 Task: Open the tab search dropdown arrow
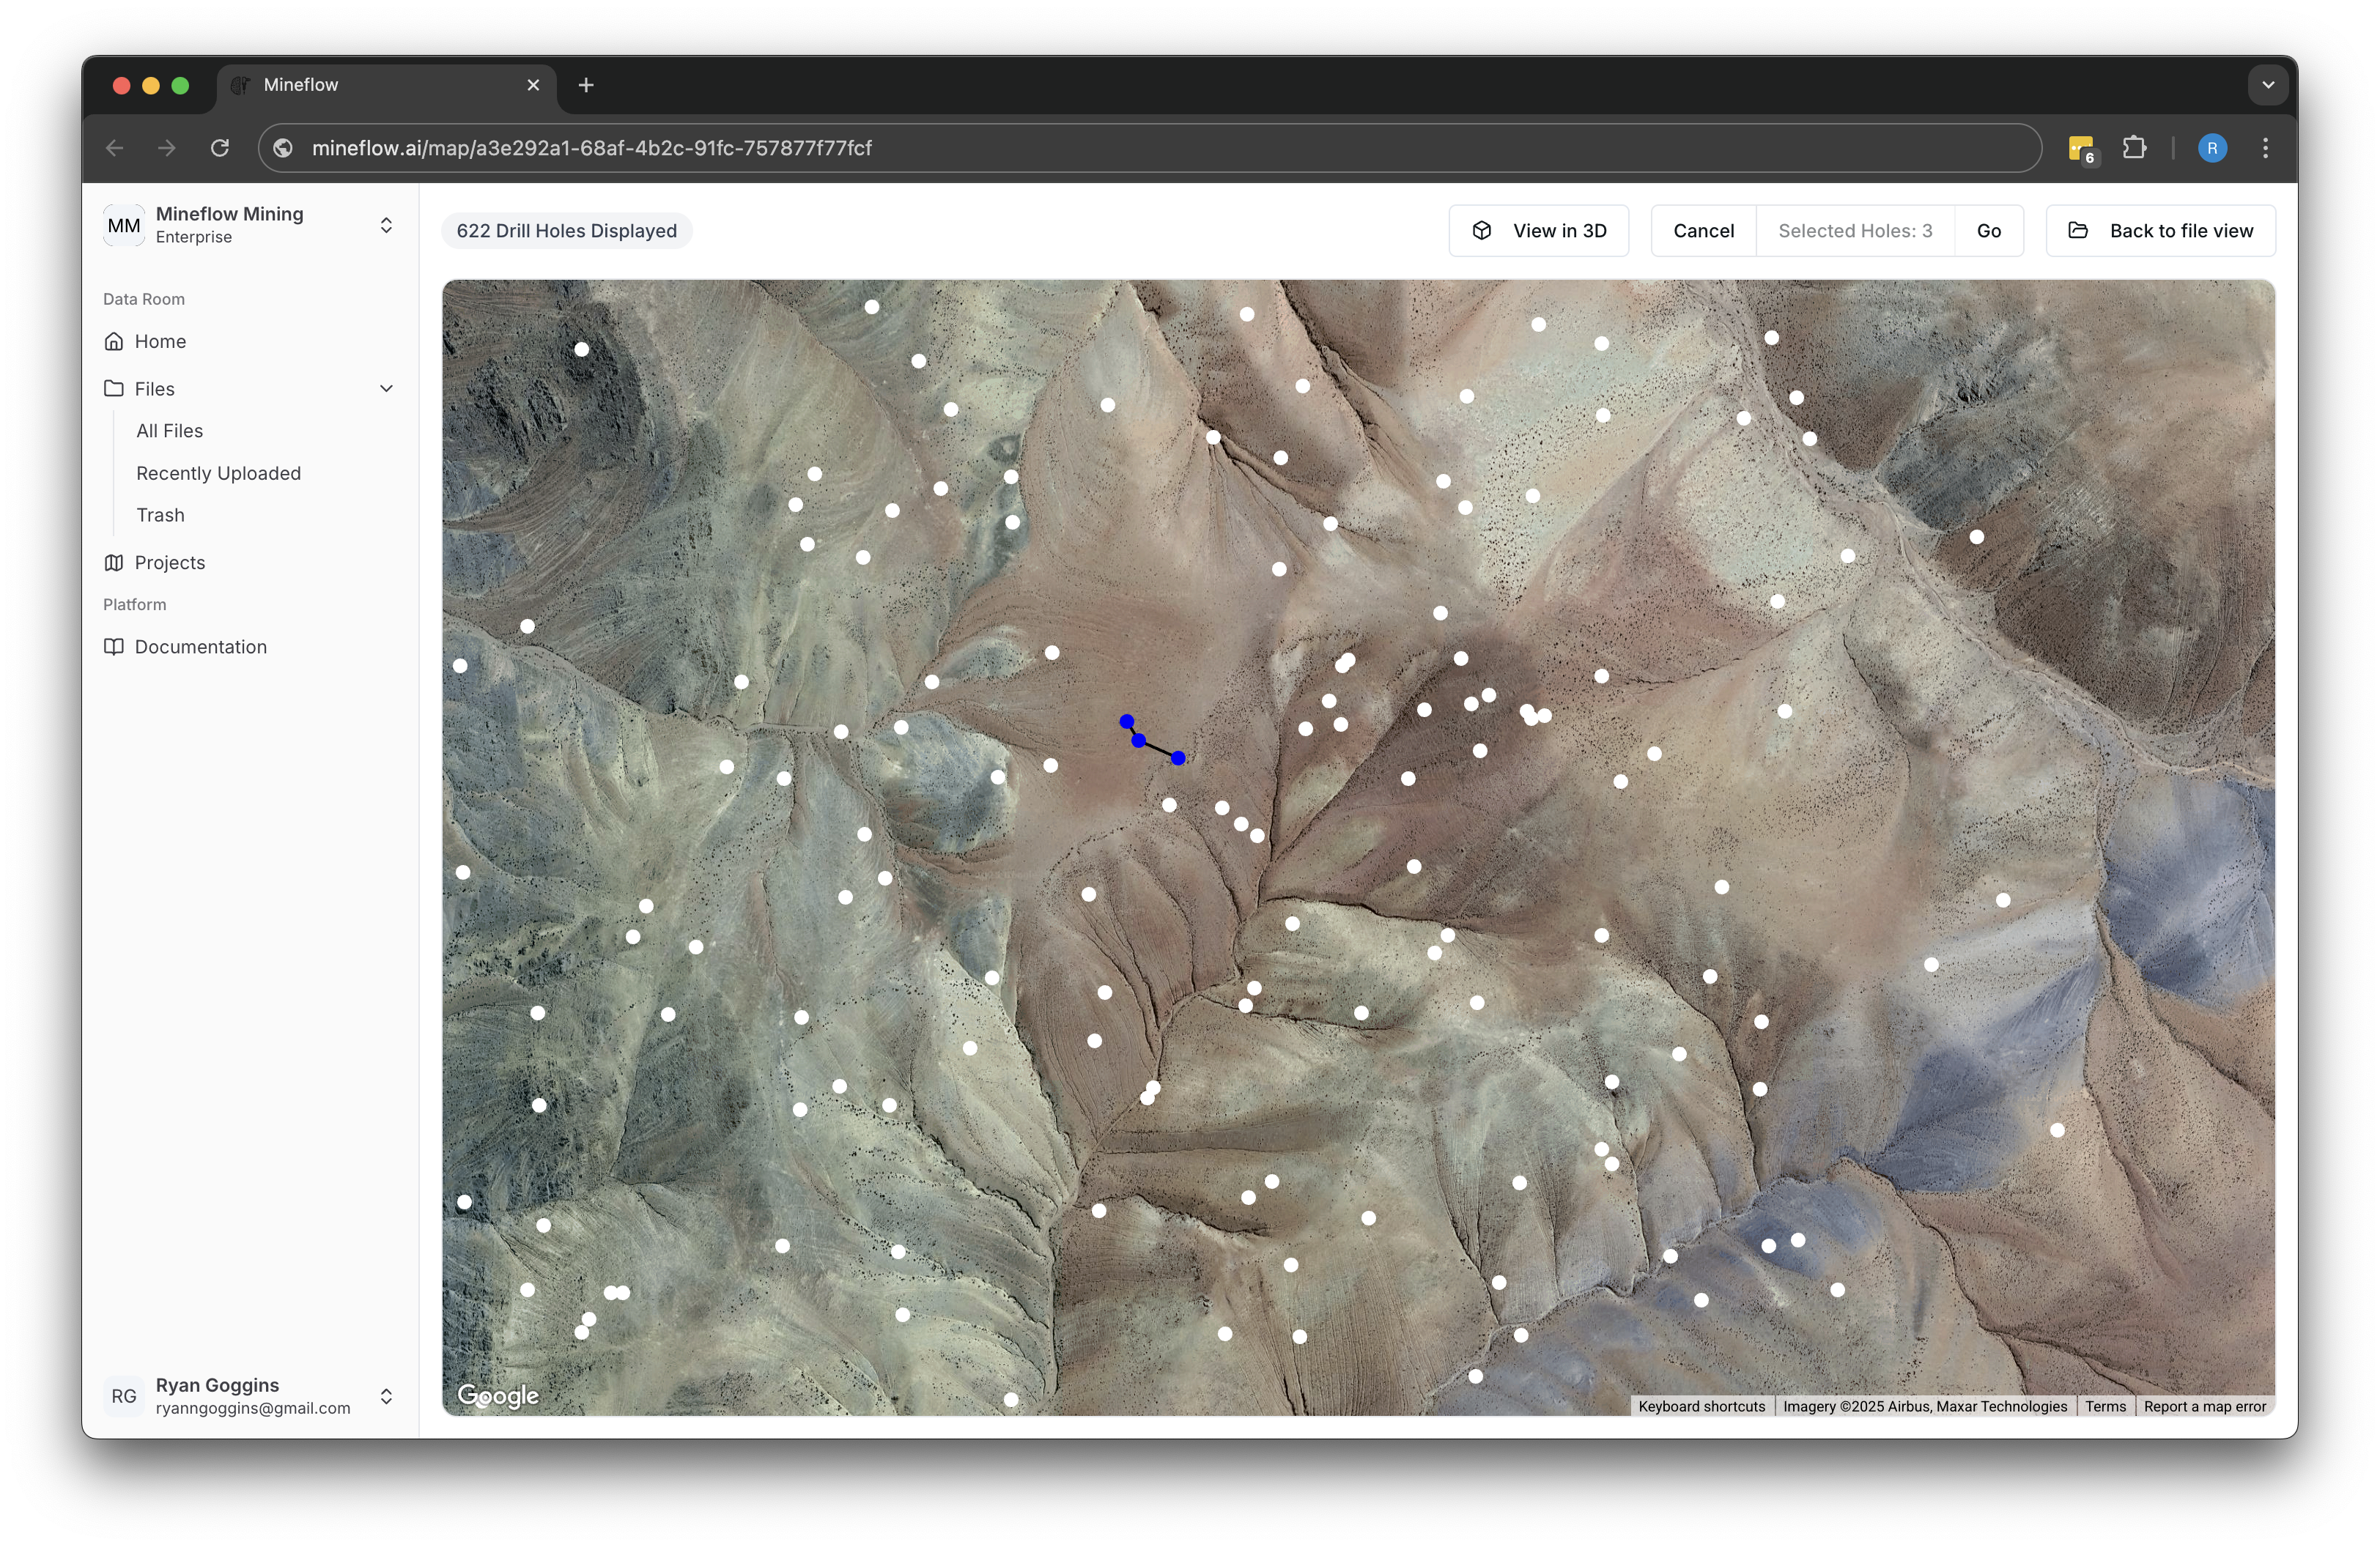pos(2268,85)
